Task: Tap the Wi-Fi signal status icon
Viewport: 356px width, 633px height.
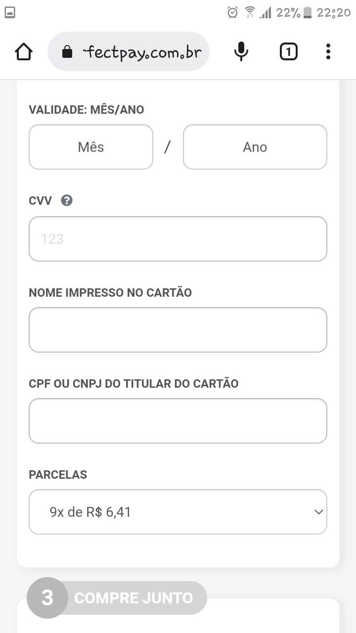Action: pyautogui.click(x=250, y=12)
